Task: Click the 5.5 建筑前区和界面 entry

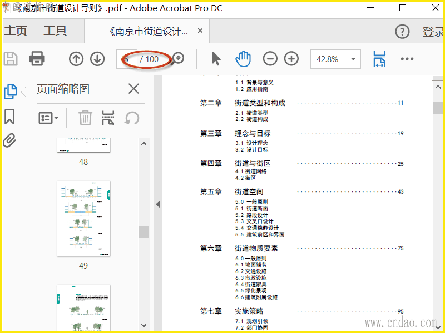Action: (260, 234)
